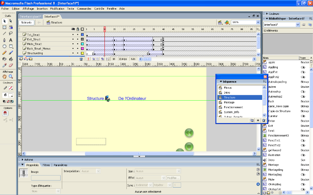Viewport: 313px width, 195px height.
Task: Select the Lasso tool
Action: (11, 34)
